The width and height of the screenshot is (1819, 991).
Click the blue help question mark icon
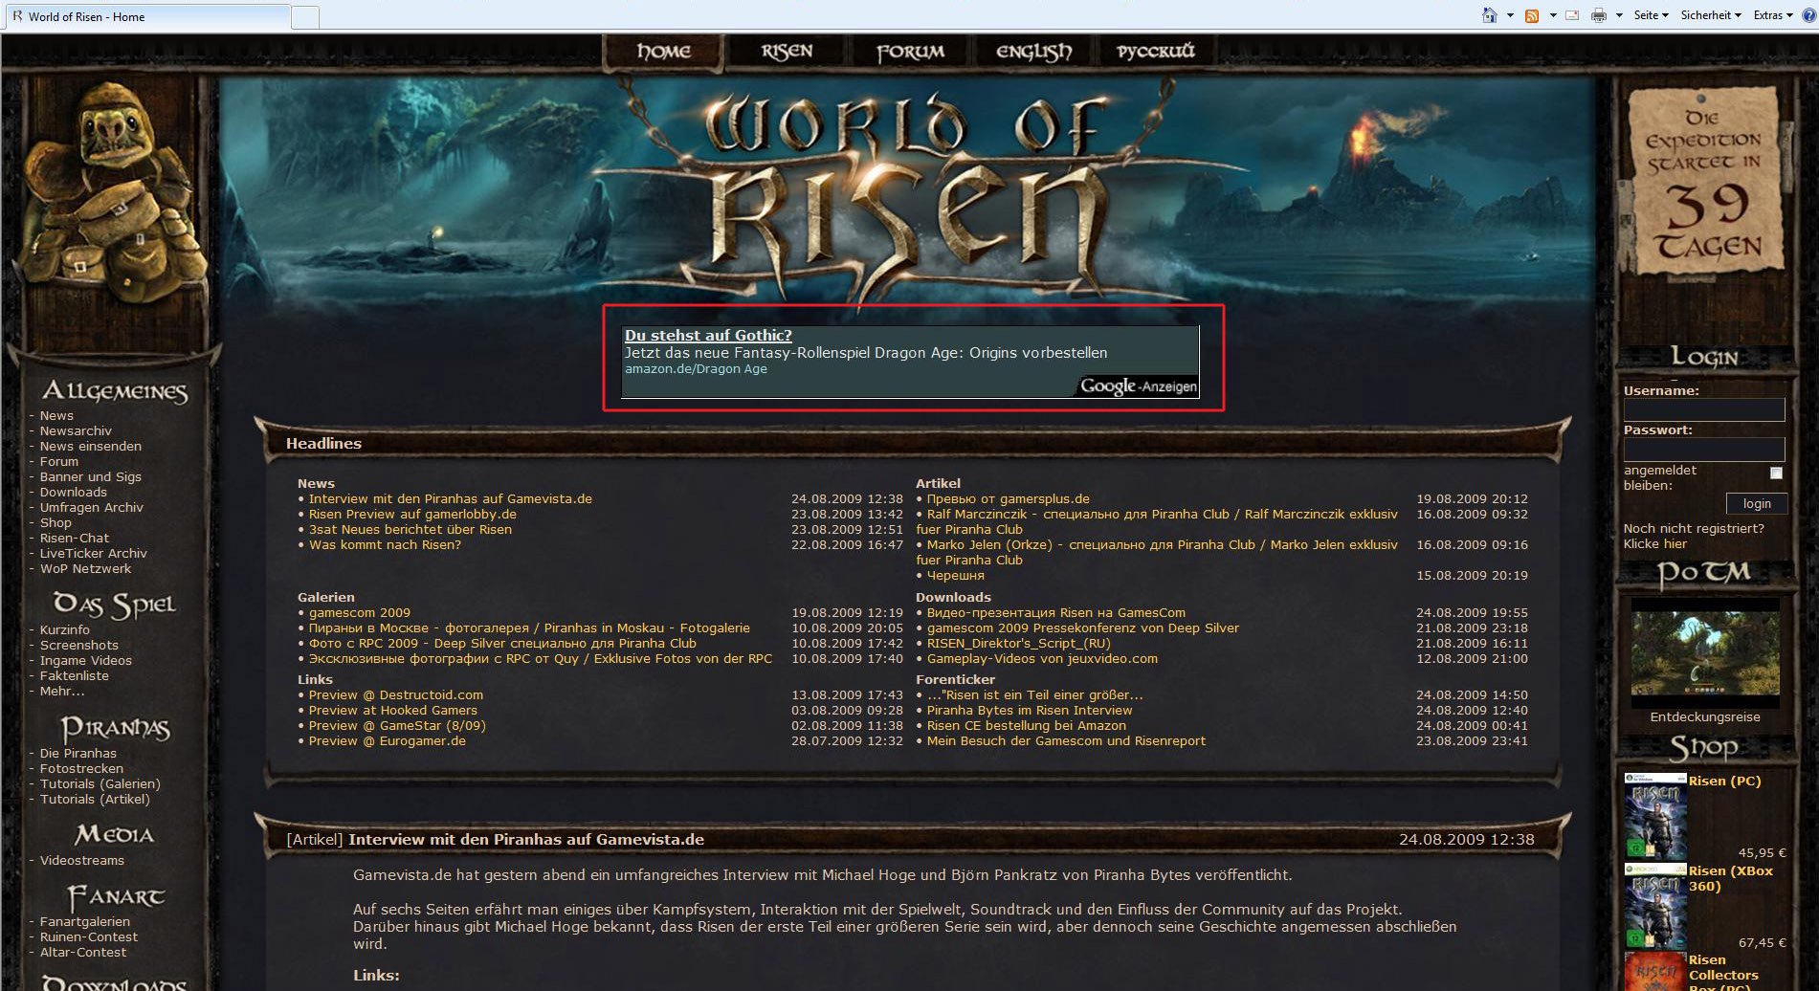pos(1809,15)
